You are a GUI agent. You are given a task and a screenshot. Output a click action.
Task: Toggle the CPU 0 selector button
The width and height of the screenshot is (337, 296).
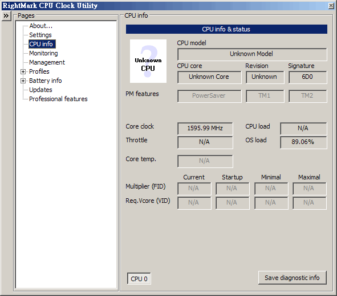pos(139,279)
